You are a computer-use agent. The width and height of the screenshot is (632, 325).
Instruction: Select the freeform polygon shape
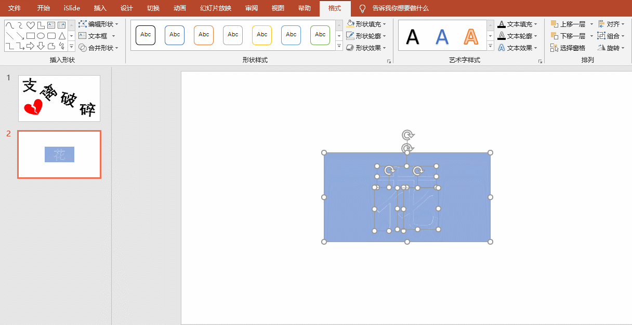pos(51,46)
